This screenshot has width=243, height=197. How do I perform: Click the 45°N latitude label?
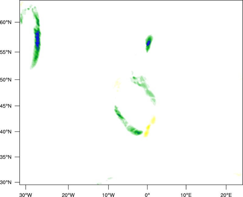[x=6, y=106]
